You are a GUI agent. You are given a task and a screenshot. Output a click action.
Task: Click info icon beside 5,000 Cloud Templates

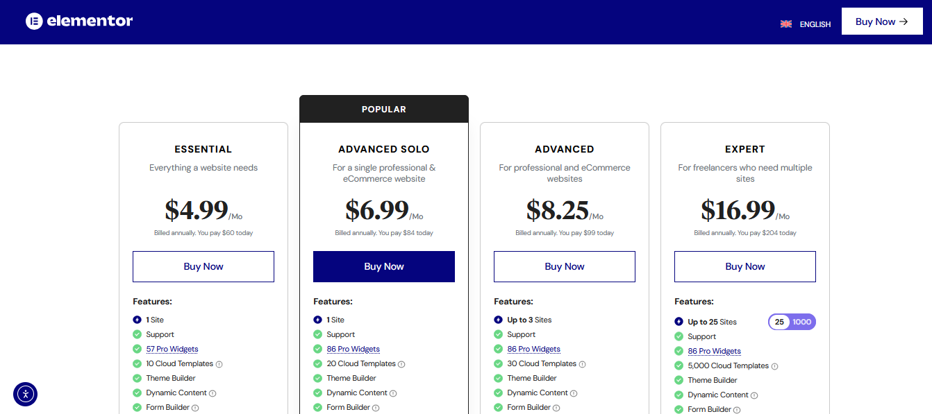pyautogui.click(x=775, y=366)
